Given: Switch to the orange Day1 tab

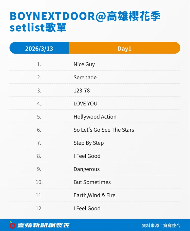Looking at the screenshot, I should point(124,48).
